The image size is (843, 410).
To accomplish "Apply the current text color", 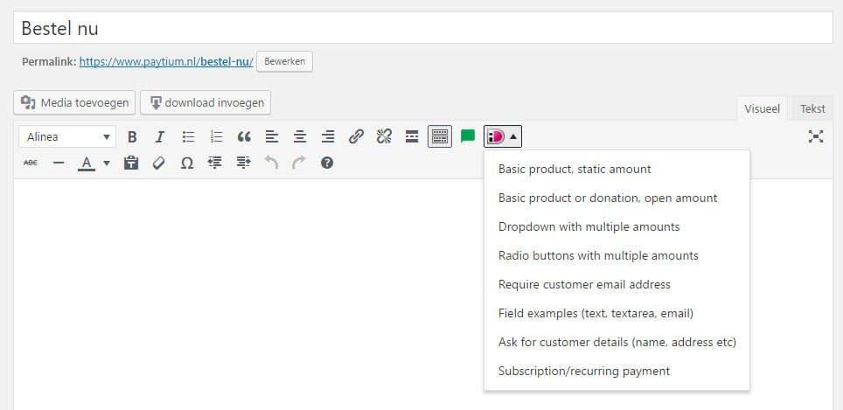I will coord(86,163).
